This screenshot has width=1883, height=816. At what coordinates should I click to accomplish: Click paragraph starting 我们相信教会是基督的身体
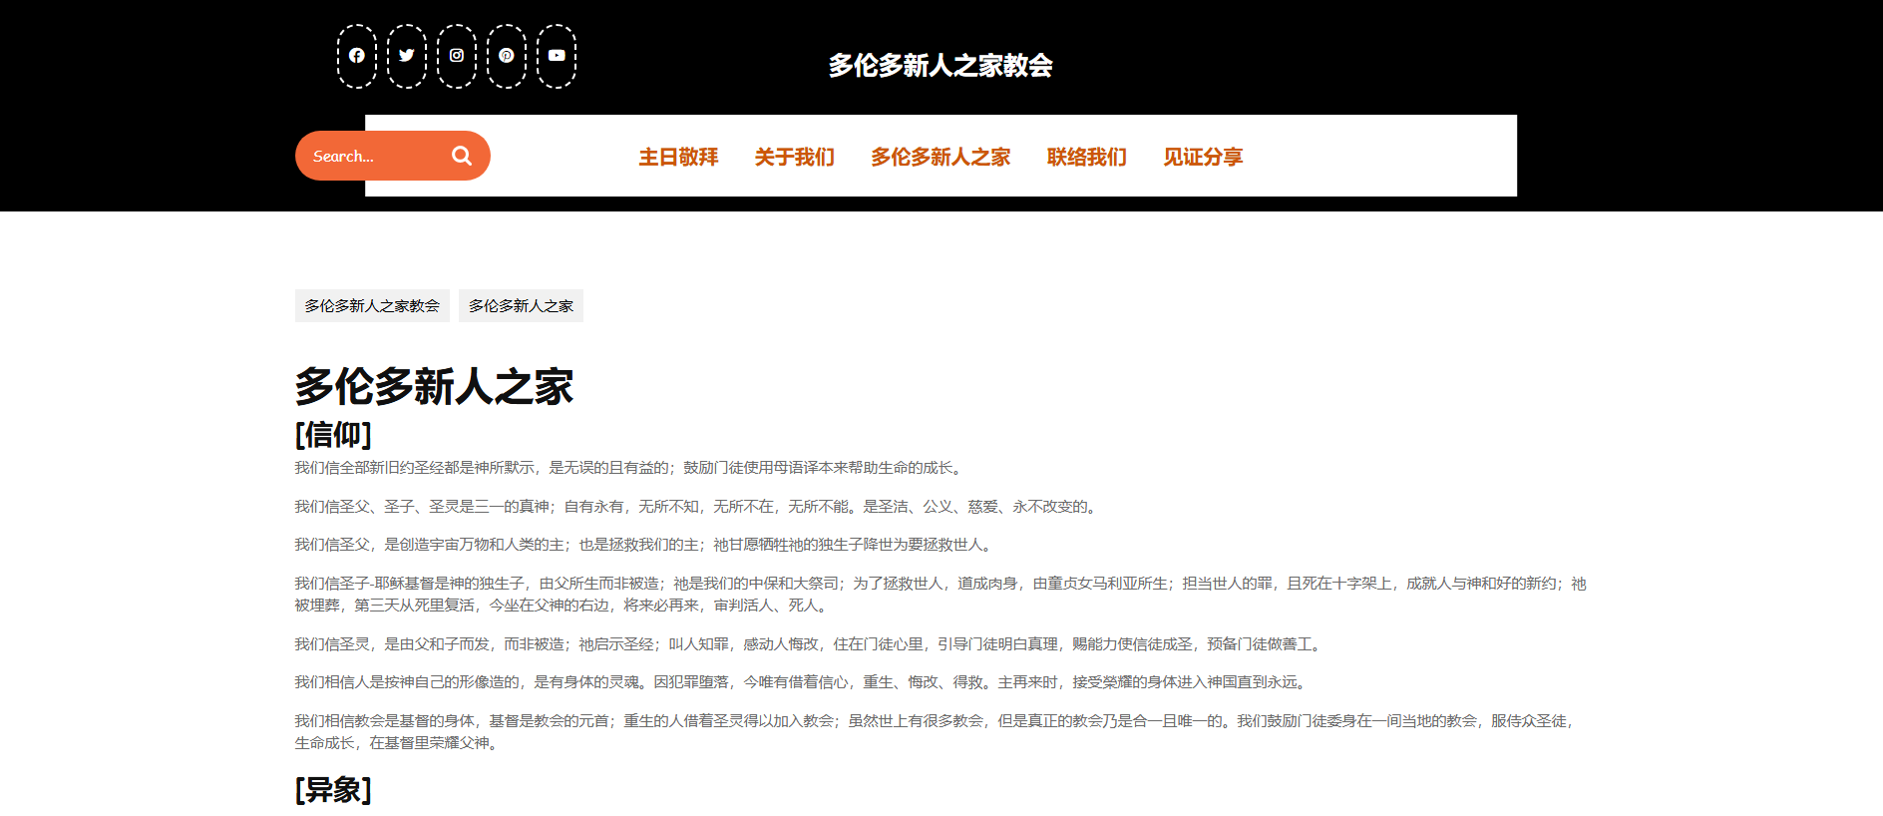coord(938,732)
